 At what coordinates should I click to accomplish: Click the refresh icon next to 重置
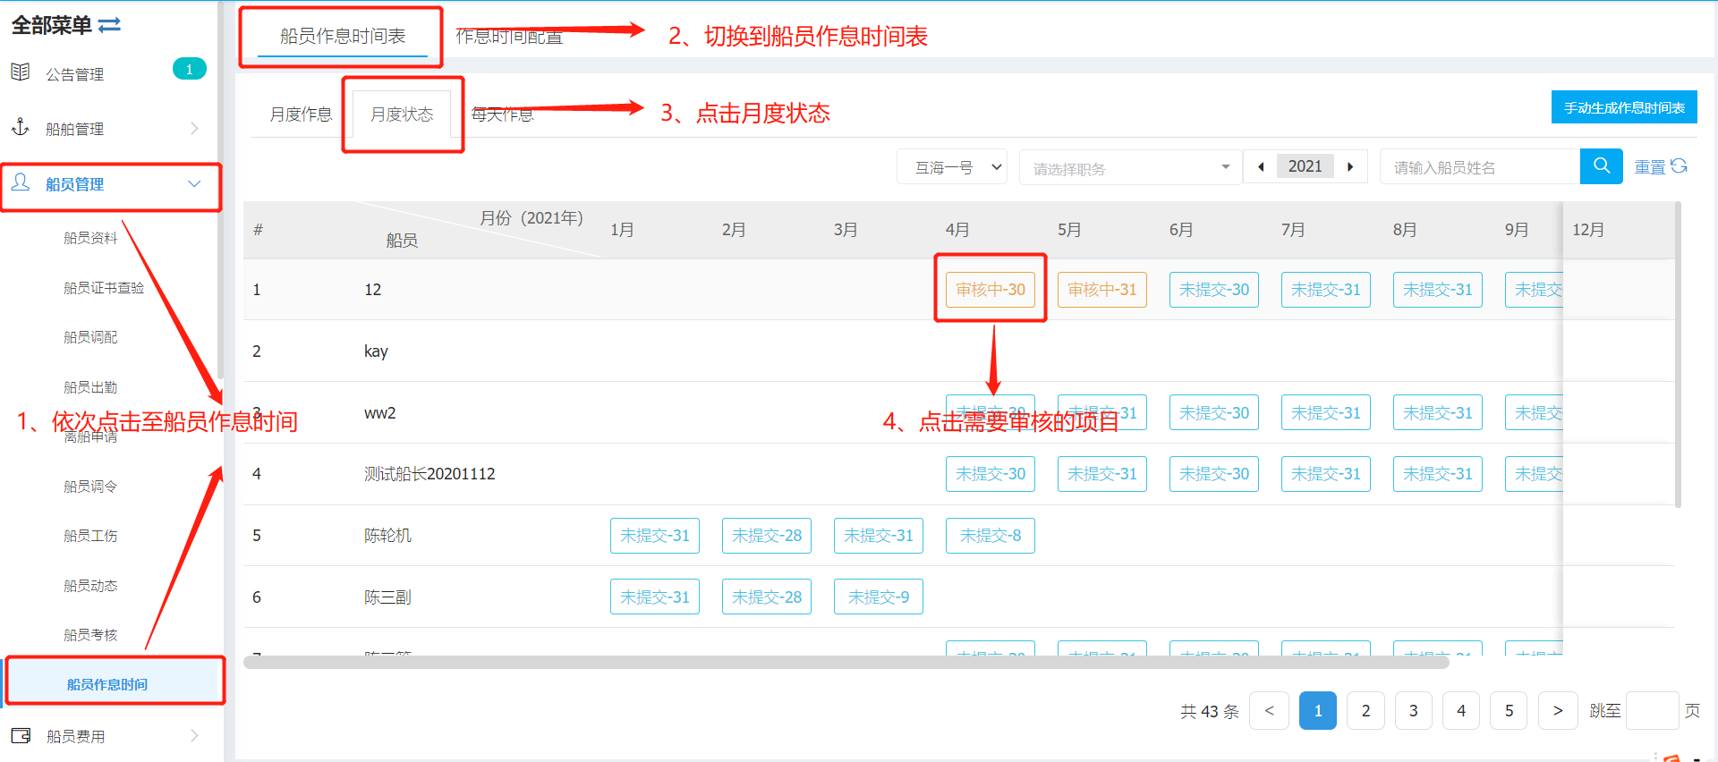[1679, 166]
